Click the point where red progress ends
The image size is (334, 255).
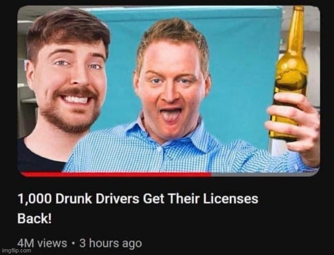(x=211, y=175)
